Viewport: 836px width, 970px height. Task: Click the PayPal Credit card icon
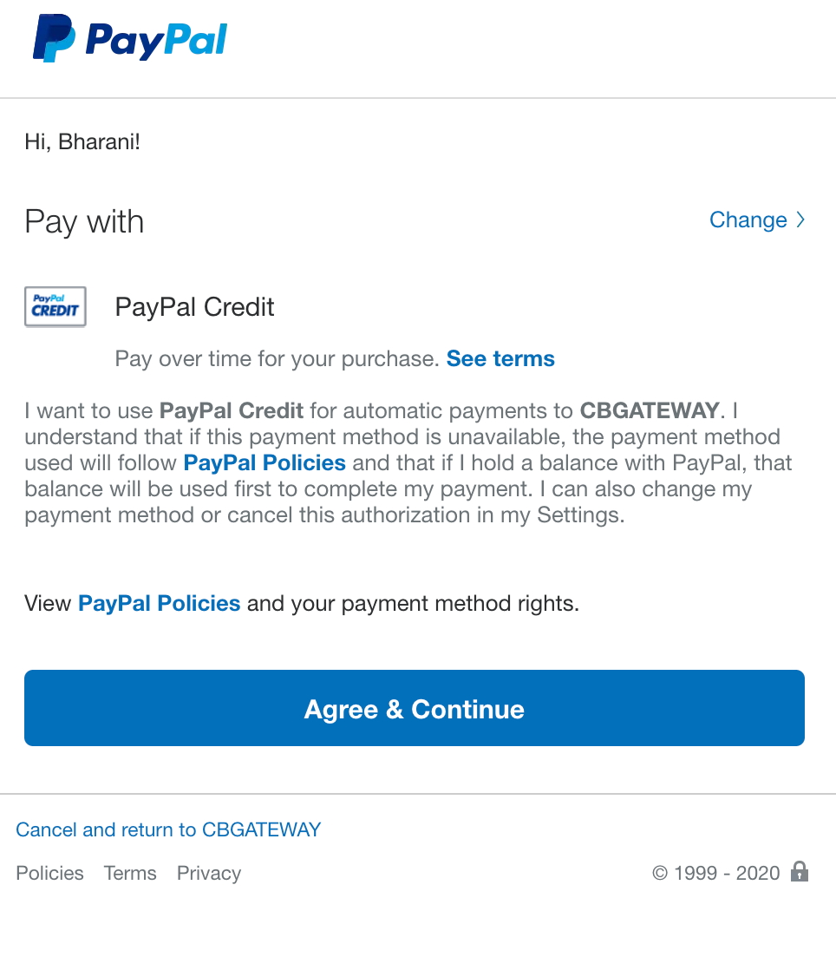(x=55, y=306)
